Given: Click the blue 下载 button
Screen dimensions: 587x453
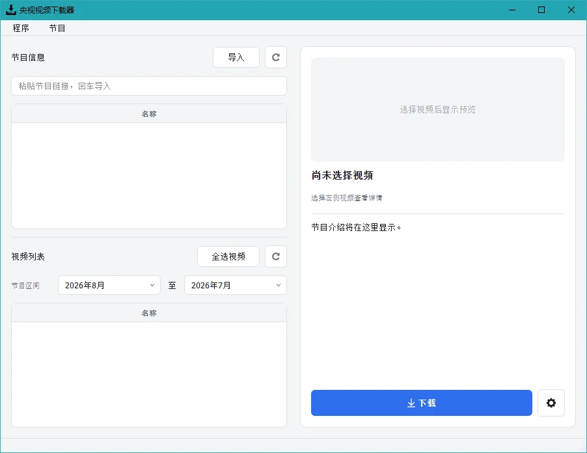Looking at the screenshot, I should [422, 403].
